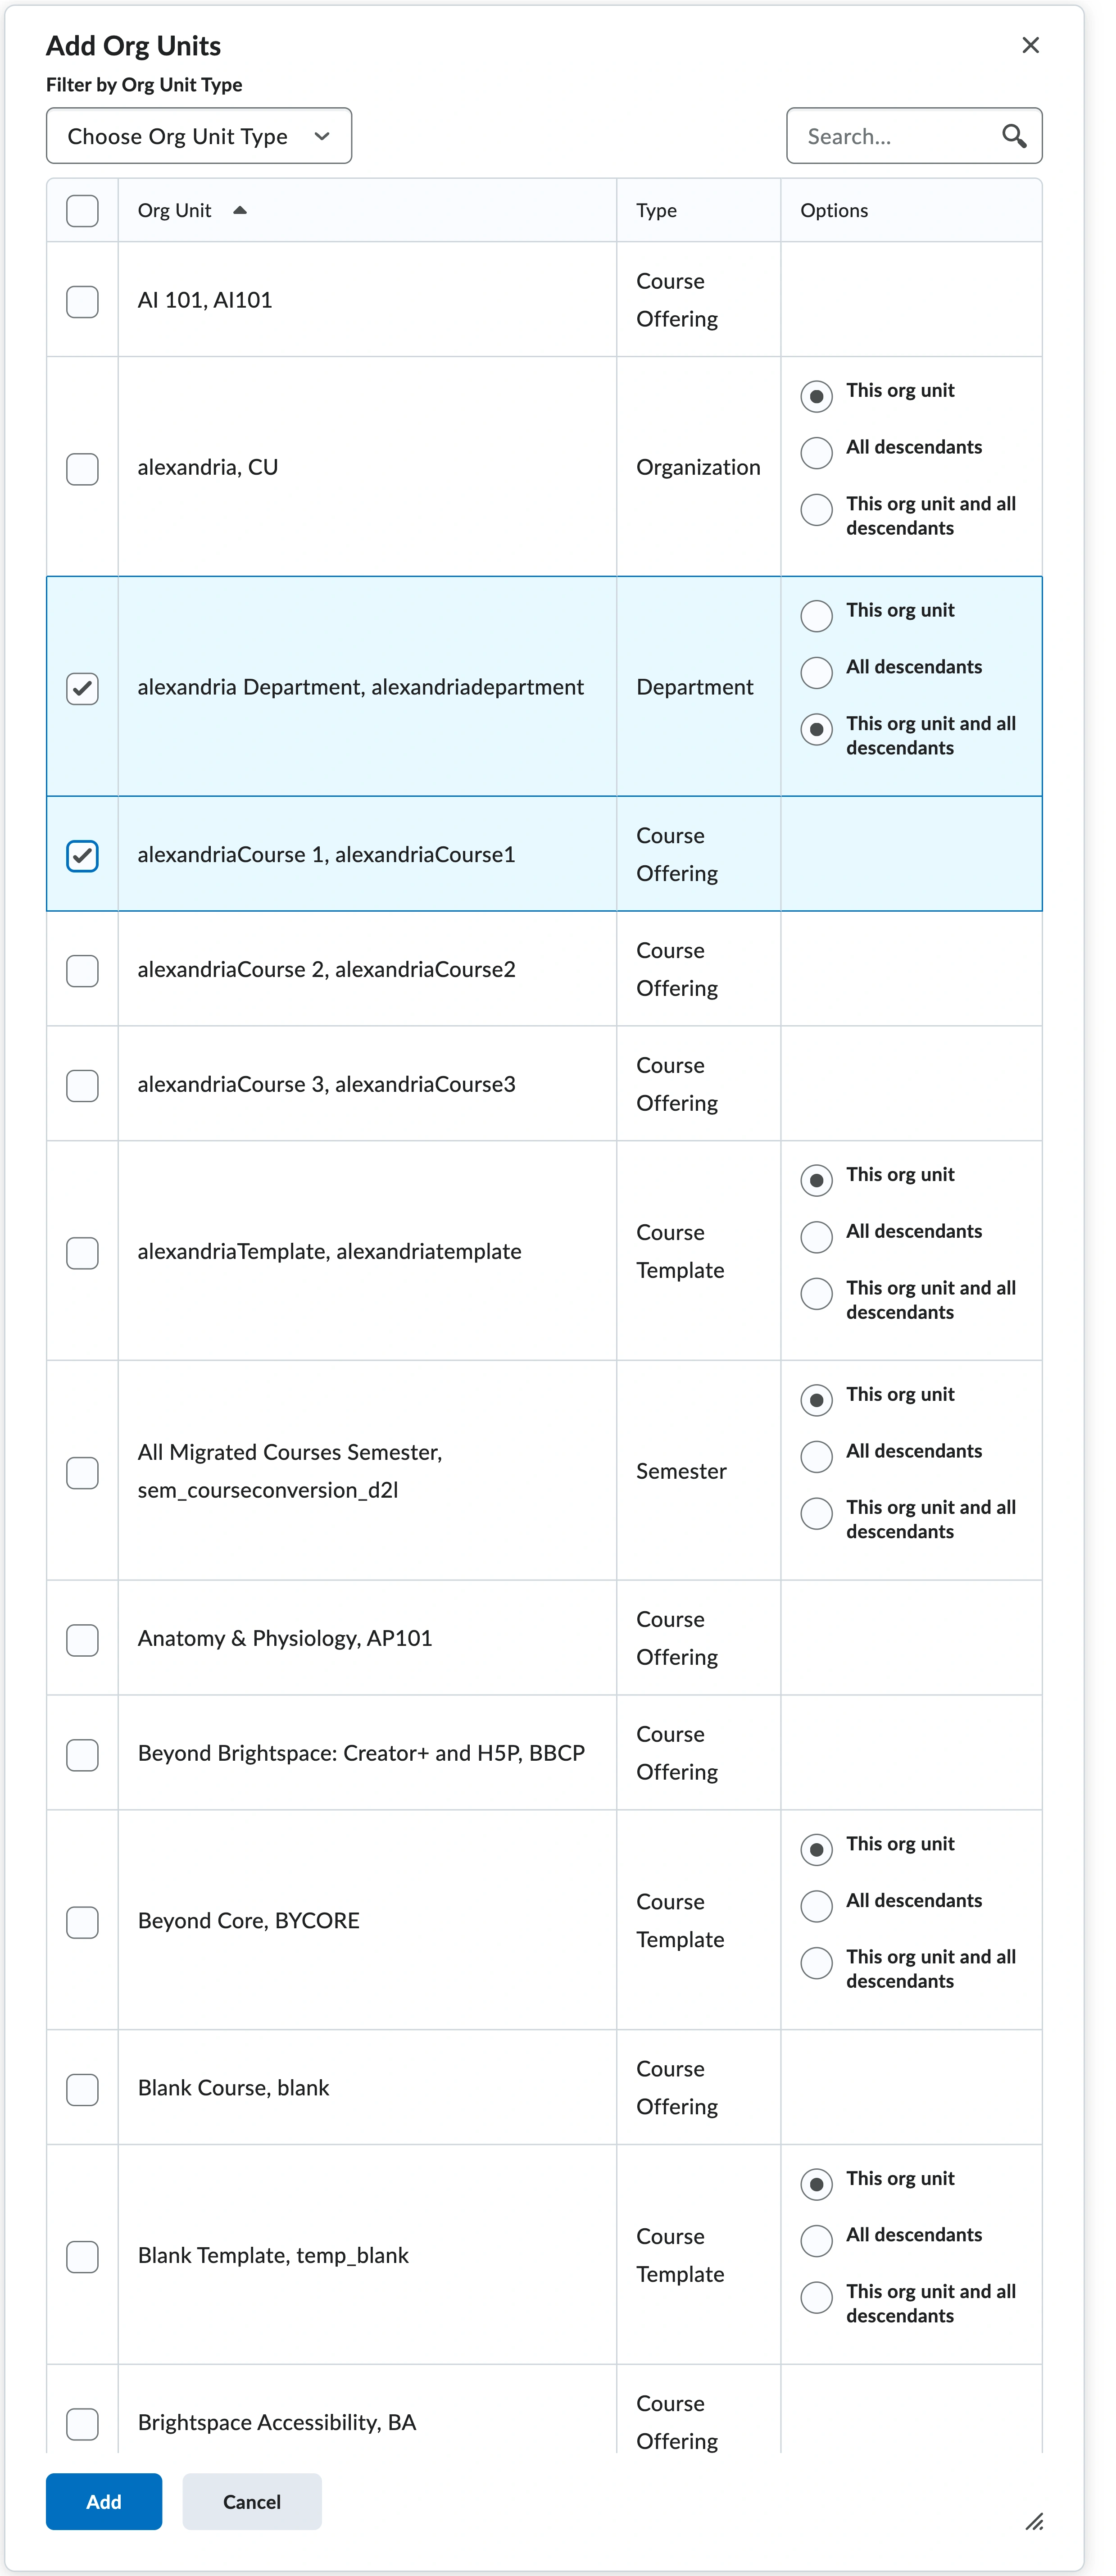
Task: Open the Choose Org Unit Type dropdown
Action: point(199,136)
